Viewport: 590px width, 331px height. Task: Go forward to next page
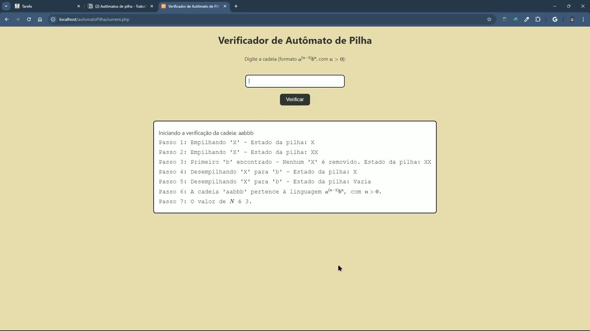18,19
